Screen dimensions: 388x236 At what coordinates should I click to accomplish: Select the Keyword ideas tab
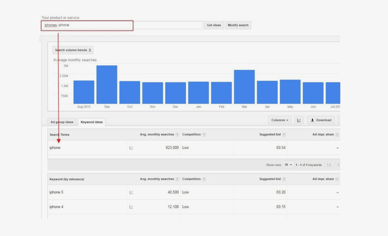92,122
